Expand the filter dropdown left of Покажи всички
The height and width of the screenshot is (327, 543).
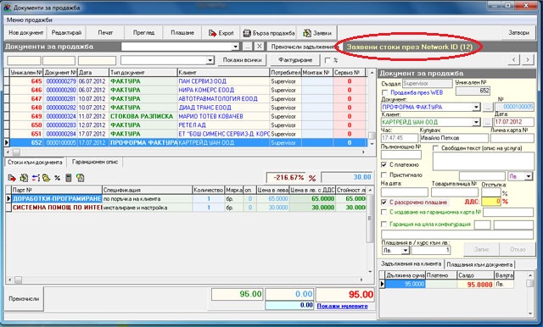pyautogui.click(x=210, y=60)
